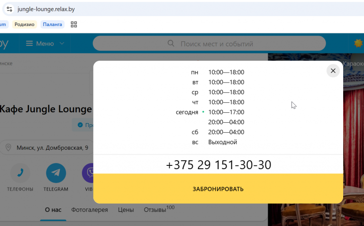Switch to the Фотогалерея tab
Image resolution: width=364 pixels, height=226 pixels.
tap(90, 210)
